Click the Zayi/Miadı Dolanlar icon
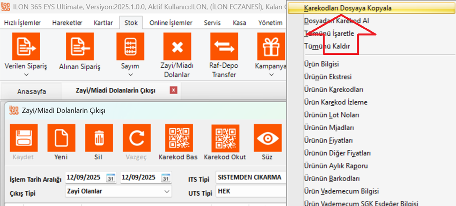Image resolution: width=456 pixels, height=206 pixels. (x=177, y=46)
